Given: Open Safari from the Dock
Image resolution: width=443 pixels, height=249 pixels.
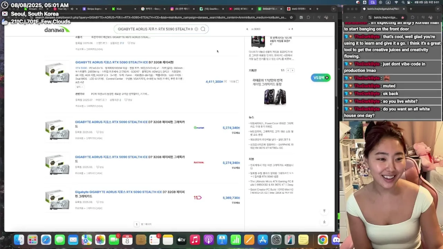Looking at the screenshot, I should click(46, 240).
